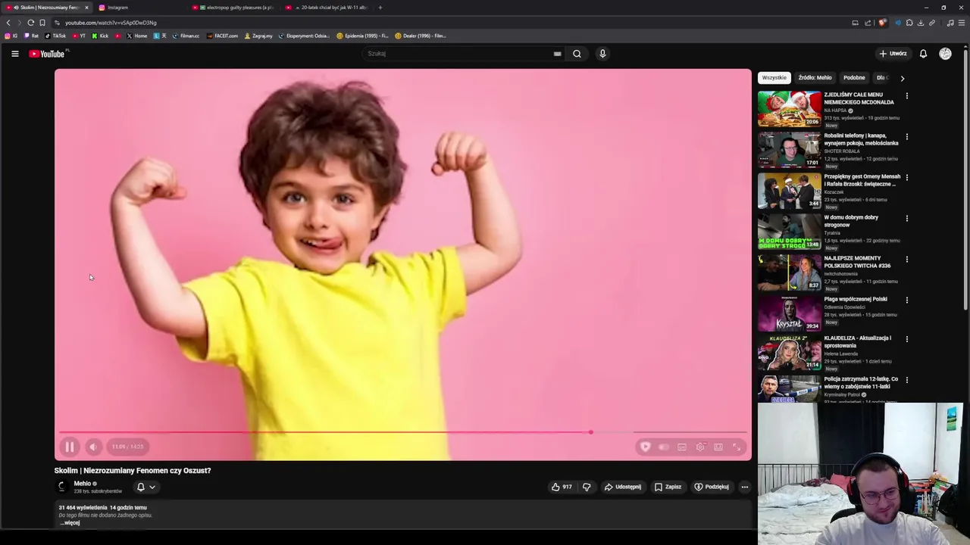Click the progress bar scrubber handle
The height and width of the screenshot is (545, 970).
pyautogui.click(x=590, y=432)
